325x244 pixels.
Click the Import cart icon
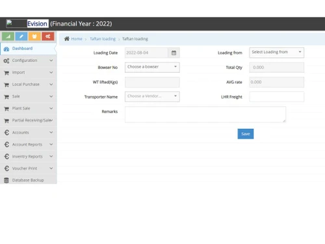coord(6,73)
